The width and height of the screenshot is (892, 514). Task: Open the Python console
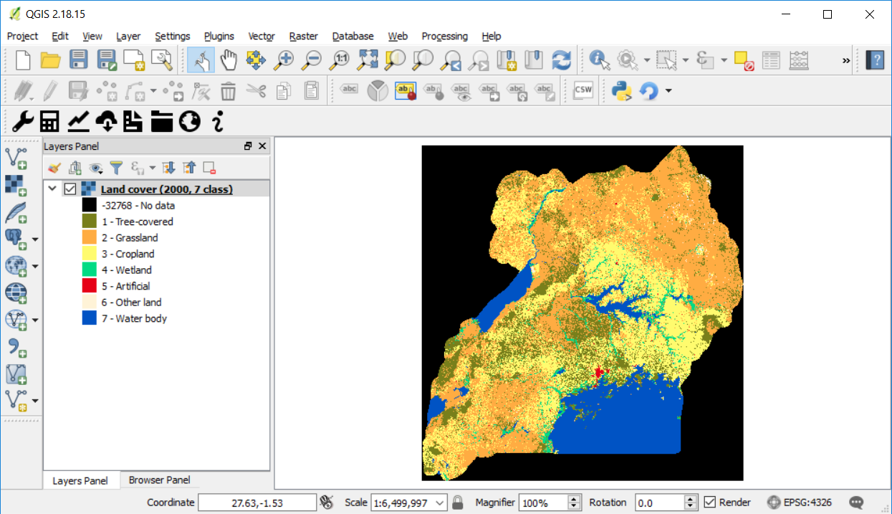click(620, 90)
